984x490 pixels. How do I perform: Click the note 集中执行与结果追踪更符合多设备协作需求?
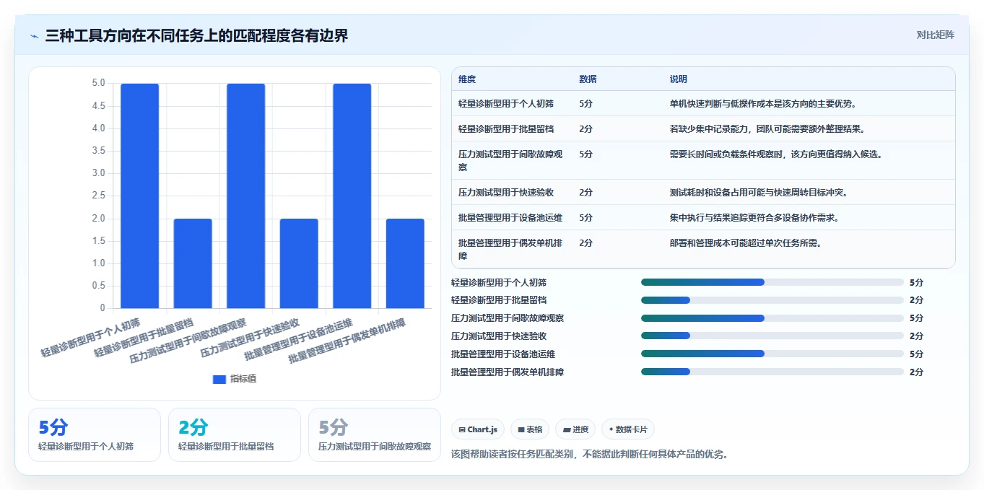(x=754, y=218)
